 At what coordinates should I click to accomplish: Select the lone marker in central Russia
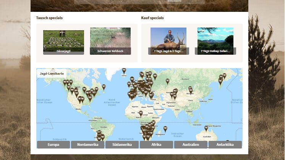(x=167, y=81)
